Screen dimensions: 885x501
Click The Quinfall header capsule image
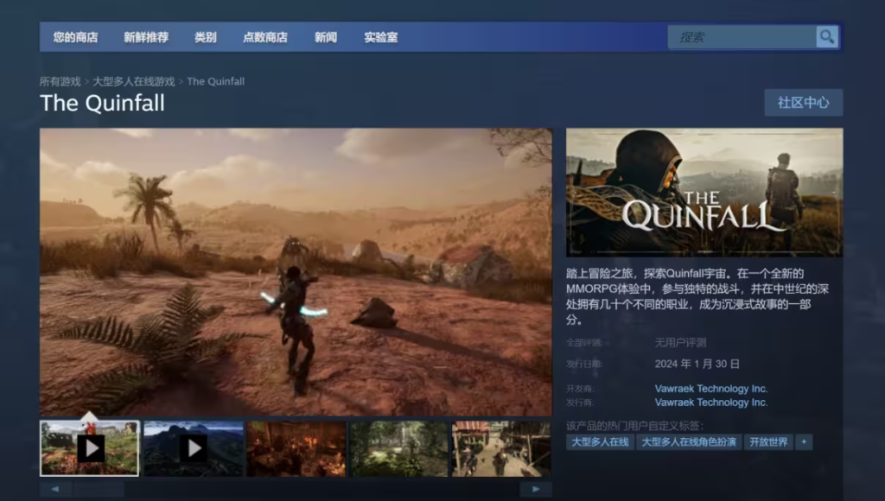pos(704,193)
